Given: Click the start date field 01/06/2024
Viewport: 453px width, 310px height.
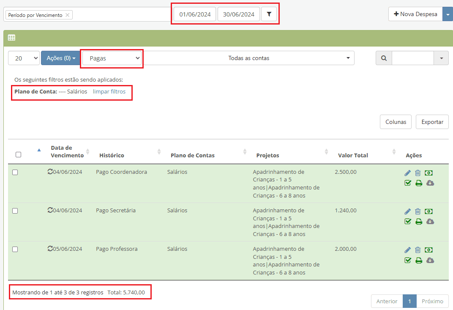Looking at the screenshot, I should click(x=195, y=14).
